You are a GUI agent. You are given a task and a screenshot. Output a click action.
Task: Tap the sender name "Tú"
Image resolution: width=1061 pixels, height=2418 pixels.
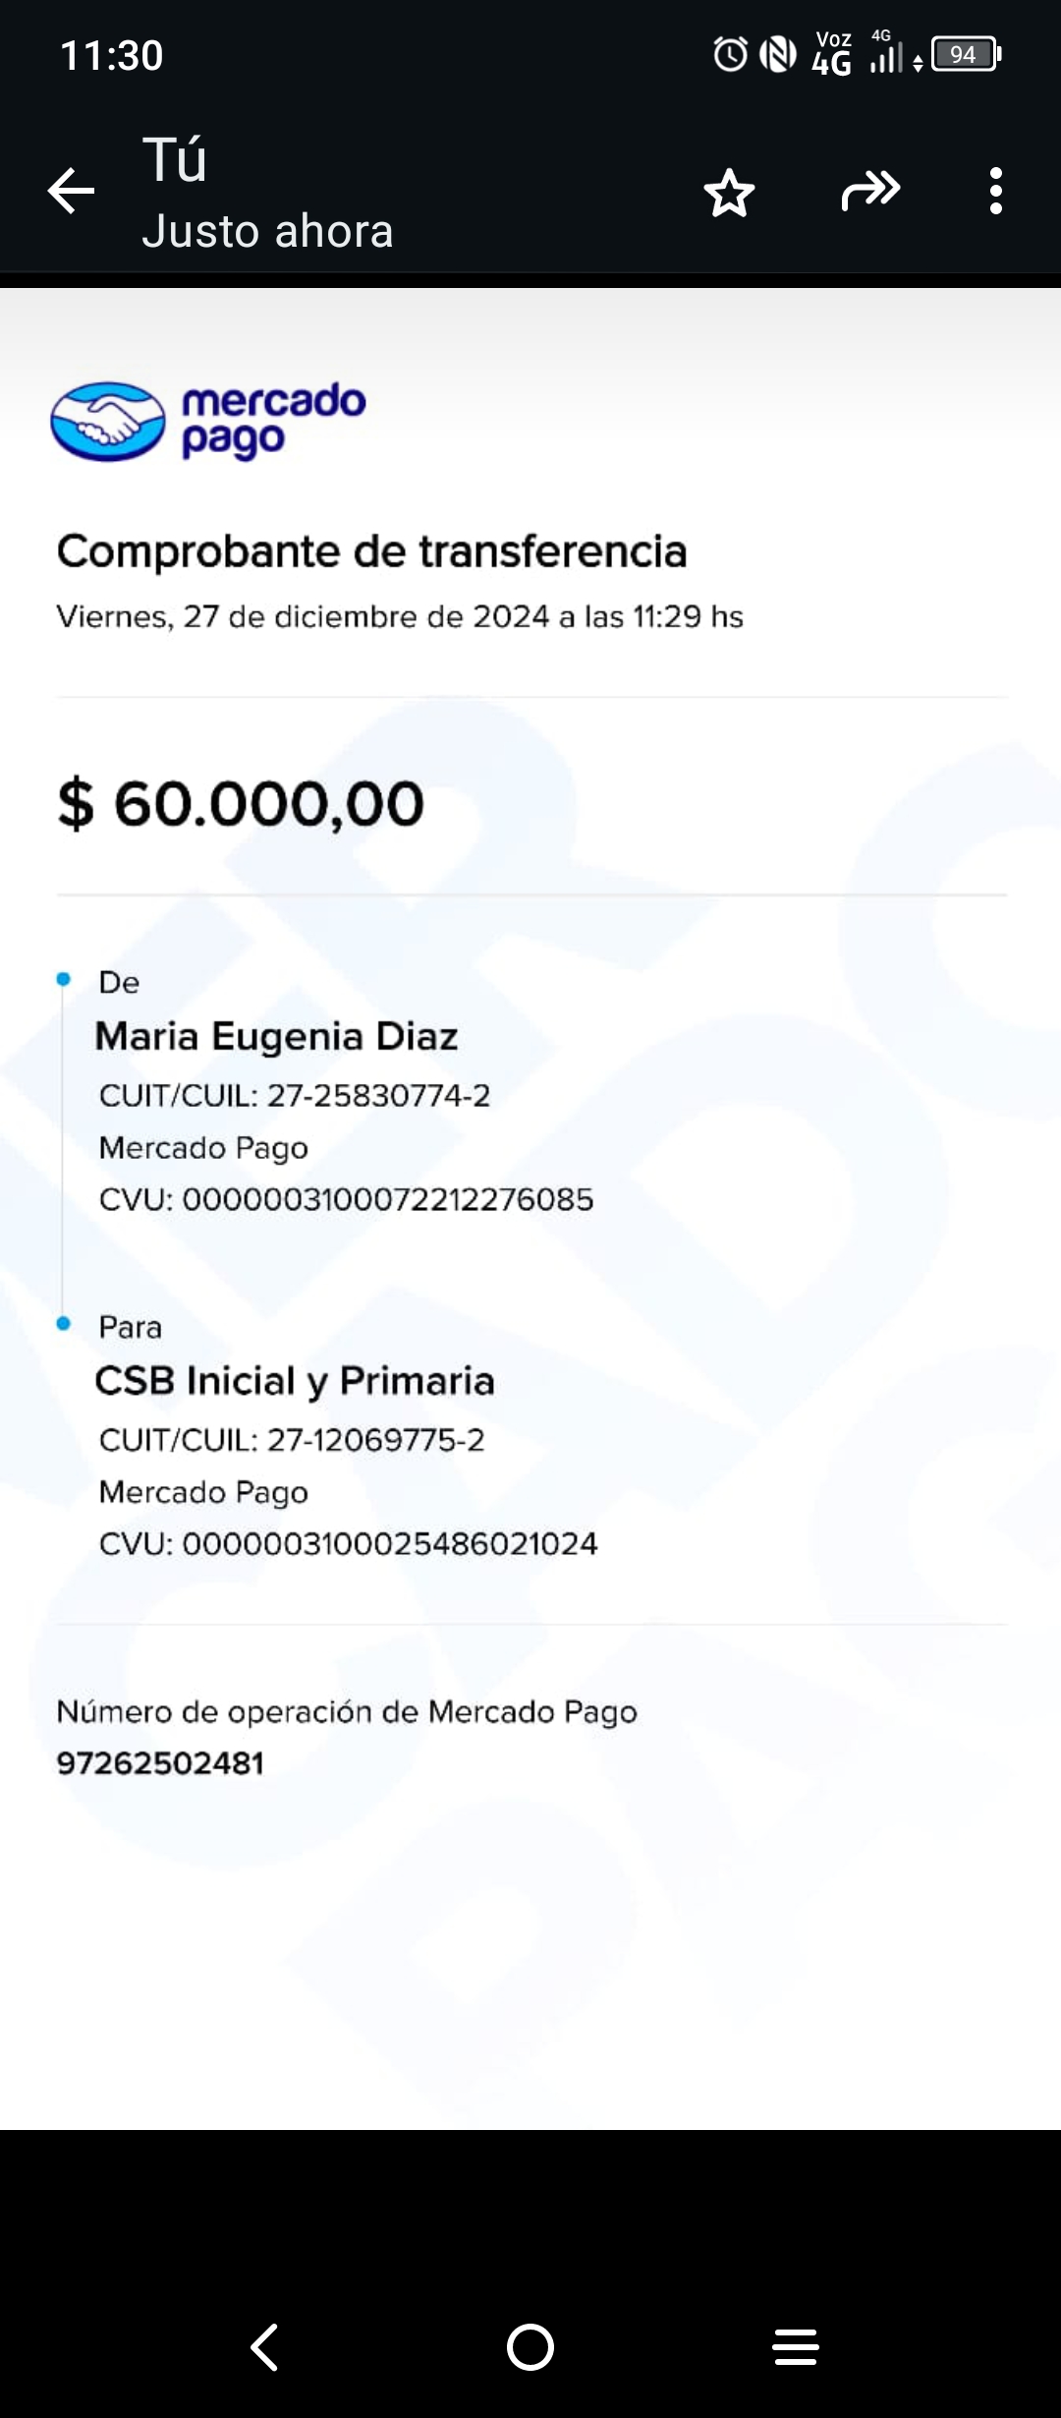tap(175, 159)
